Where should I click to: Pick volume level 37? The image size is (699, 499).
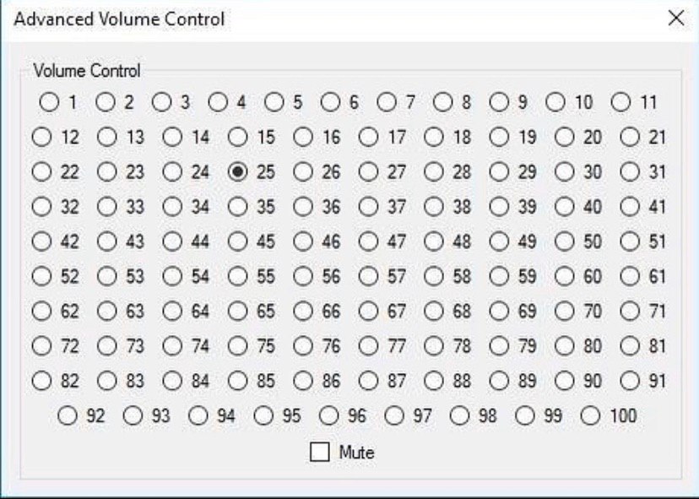click(369, 207)
